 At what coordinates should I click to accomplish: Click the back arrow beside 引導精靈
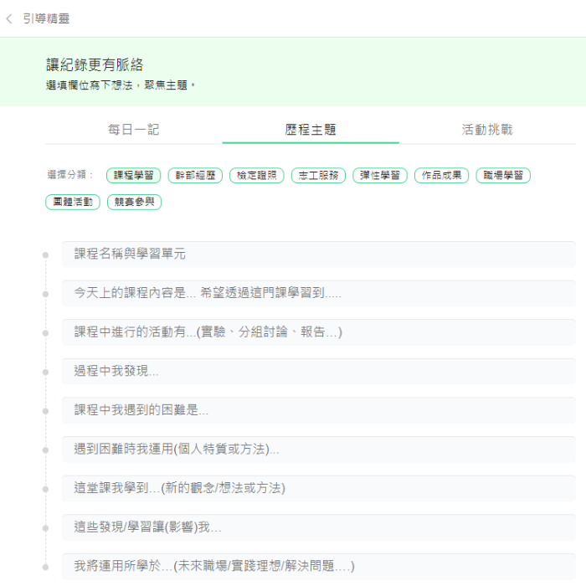(9, 18)
